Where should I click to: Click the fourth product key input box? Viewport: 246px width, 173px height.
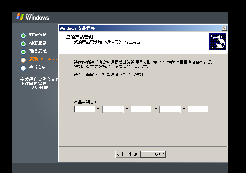point(170,109)
